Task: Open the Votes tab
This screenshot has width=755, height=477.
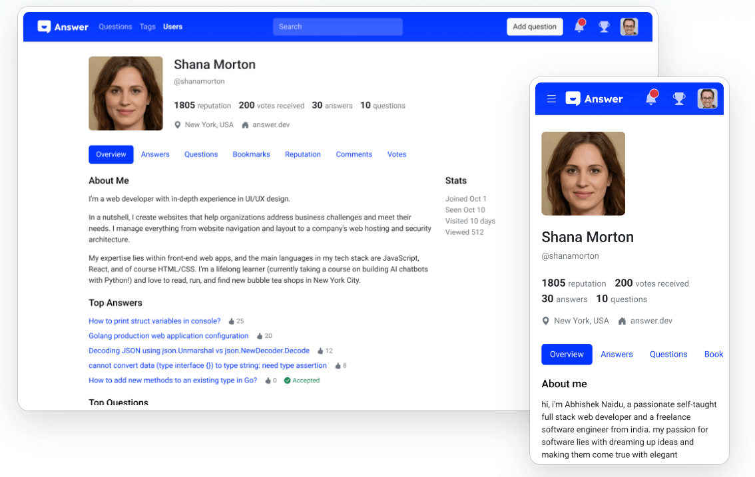Action: [x=397, y=154]
